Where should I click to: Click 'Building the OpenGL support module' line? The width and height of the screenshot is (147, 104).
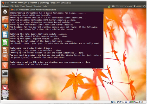point(35,39)
